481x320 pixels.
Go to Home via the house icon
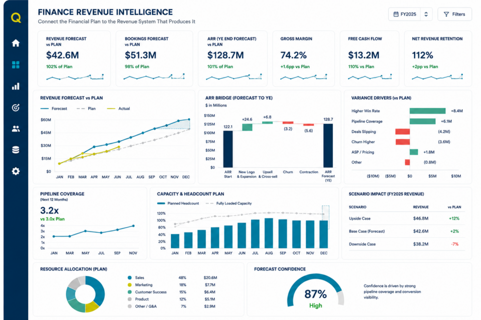coord(16,43)
